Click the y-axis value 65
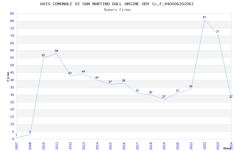This screenshot has height=151, width=234. [x=12, y=43]
